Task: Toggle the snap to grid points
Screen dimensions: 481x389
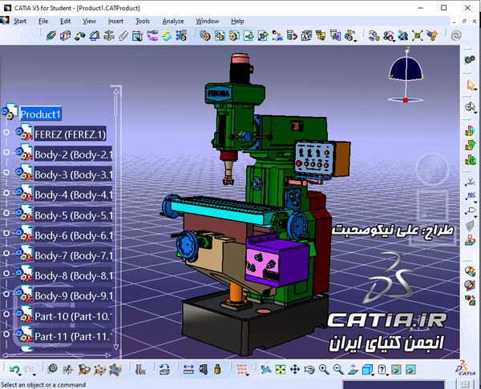Action: coord(242,370)
